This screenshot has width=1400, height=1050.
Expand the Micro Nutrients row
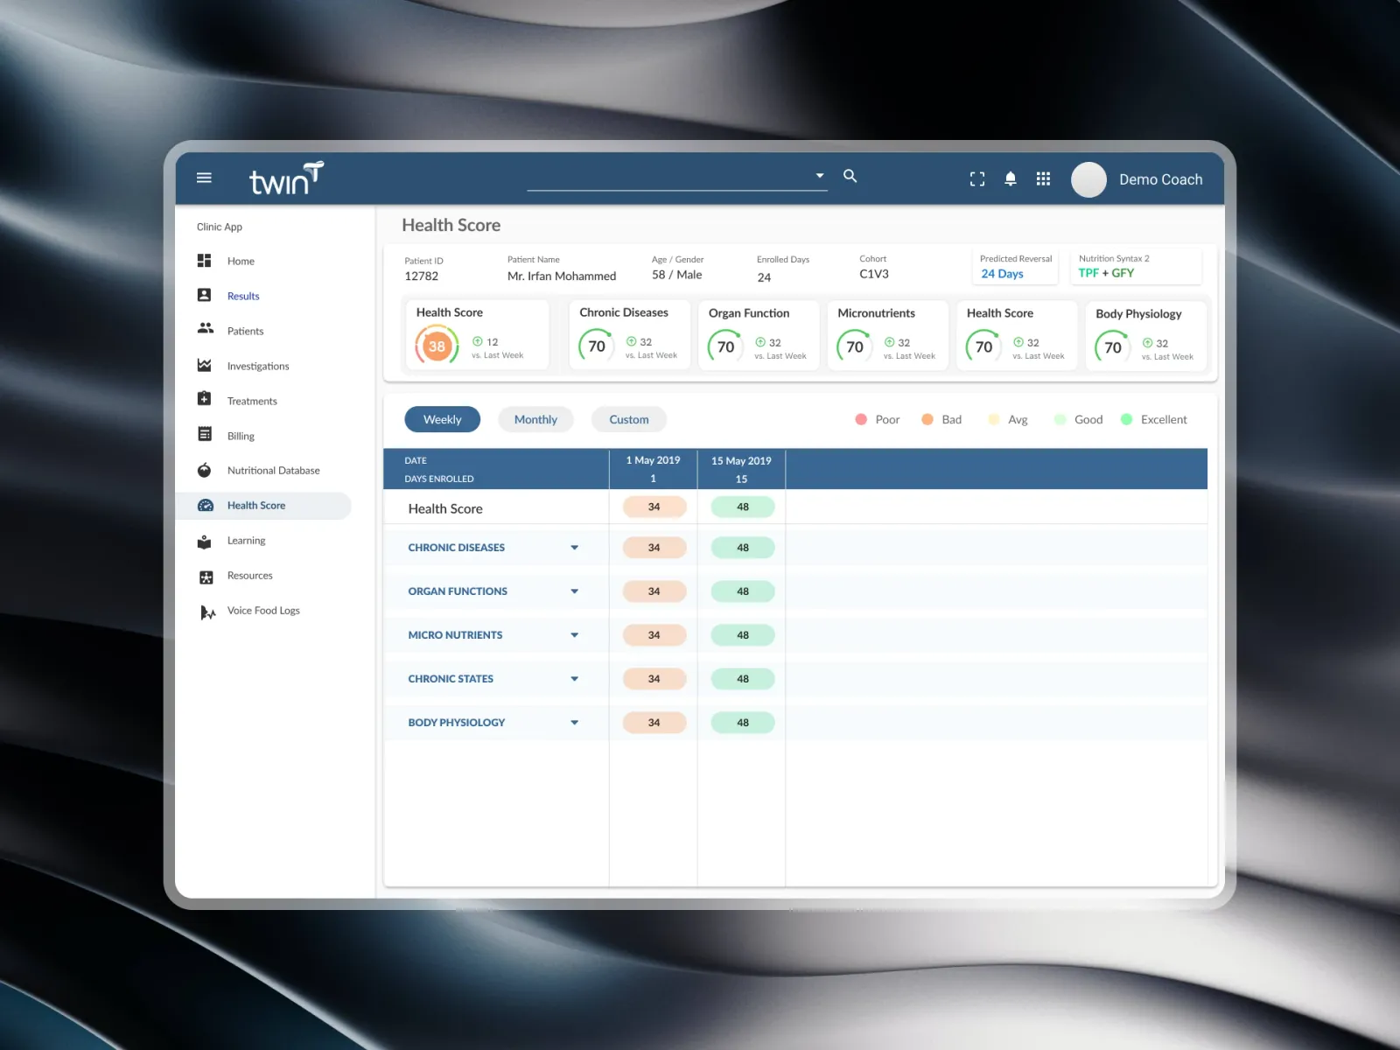tap(575, 635)
